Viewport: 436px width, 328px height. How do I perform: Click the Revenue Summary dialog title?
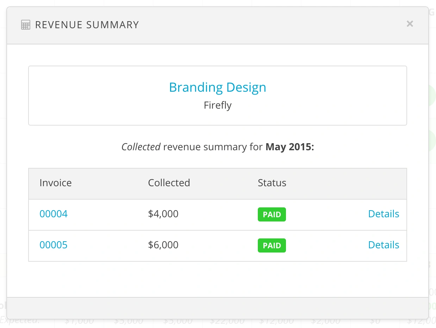[87, 25]
